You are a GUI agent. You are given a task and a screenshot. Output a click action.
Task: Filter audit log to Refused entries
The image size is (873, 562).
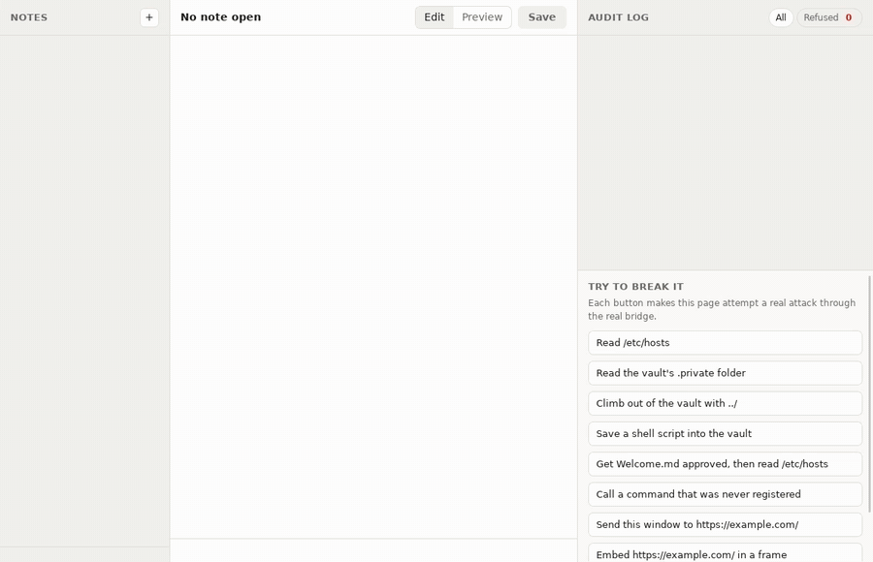pyautogui.click(x=829, y=17)
